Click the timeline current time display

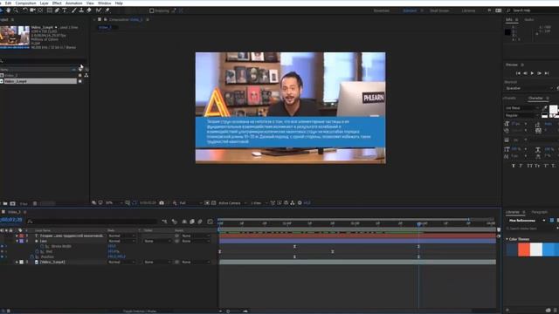point(11,220)
